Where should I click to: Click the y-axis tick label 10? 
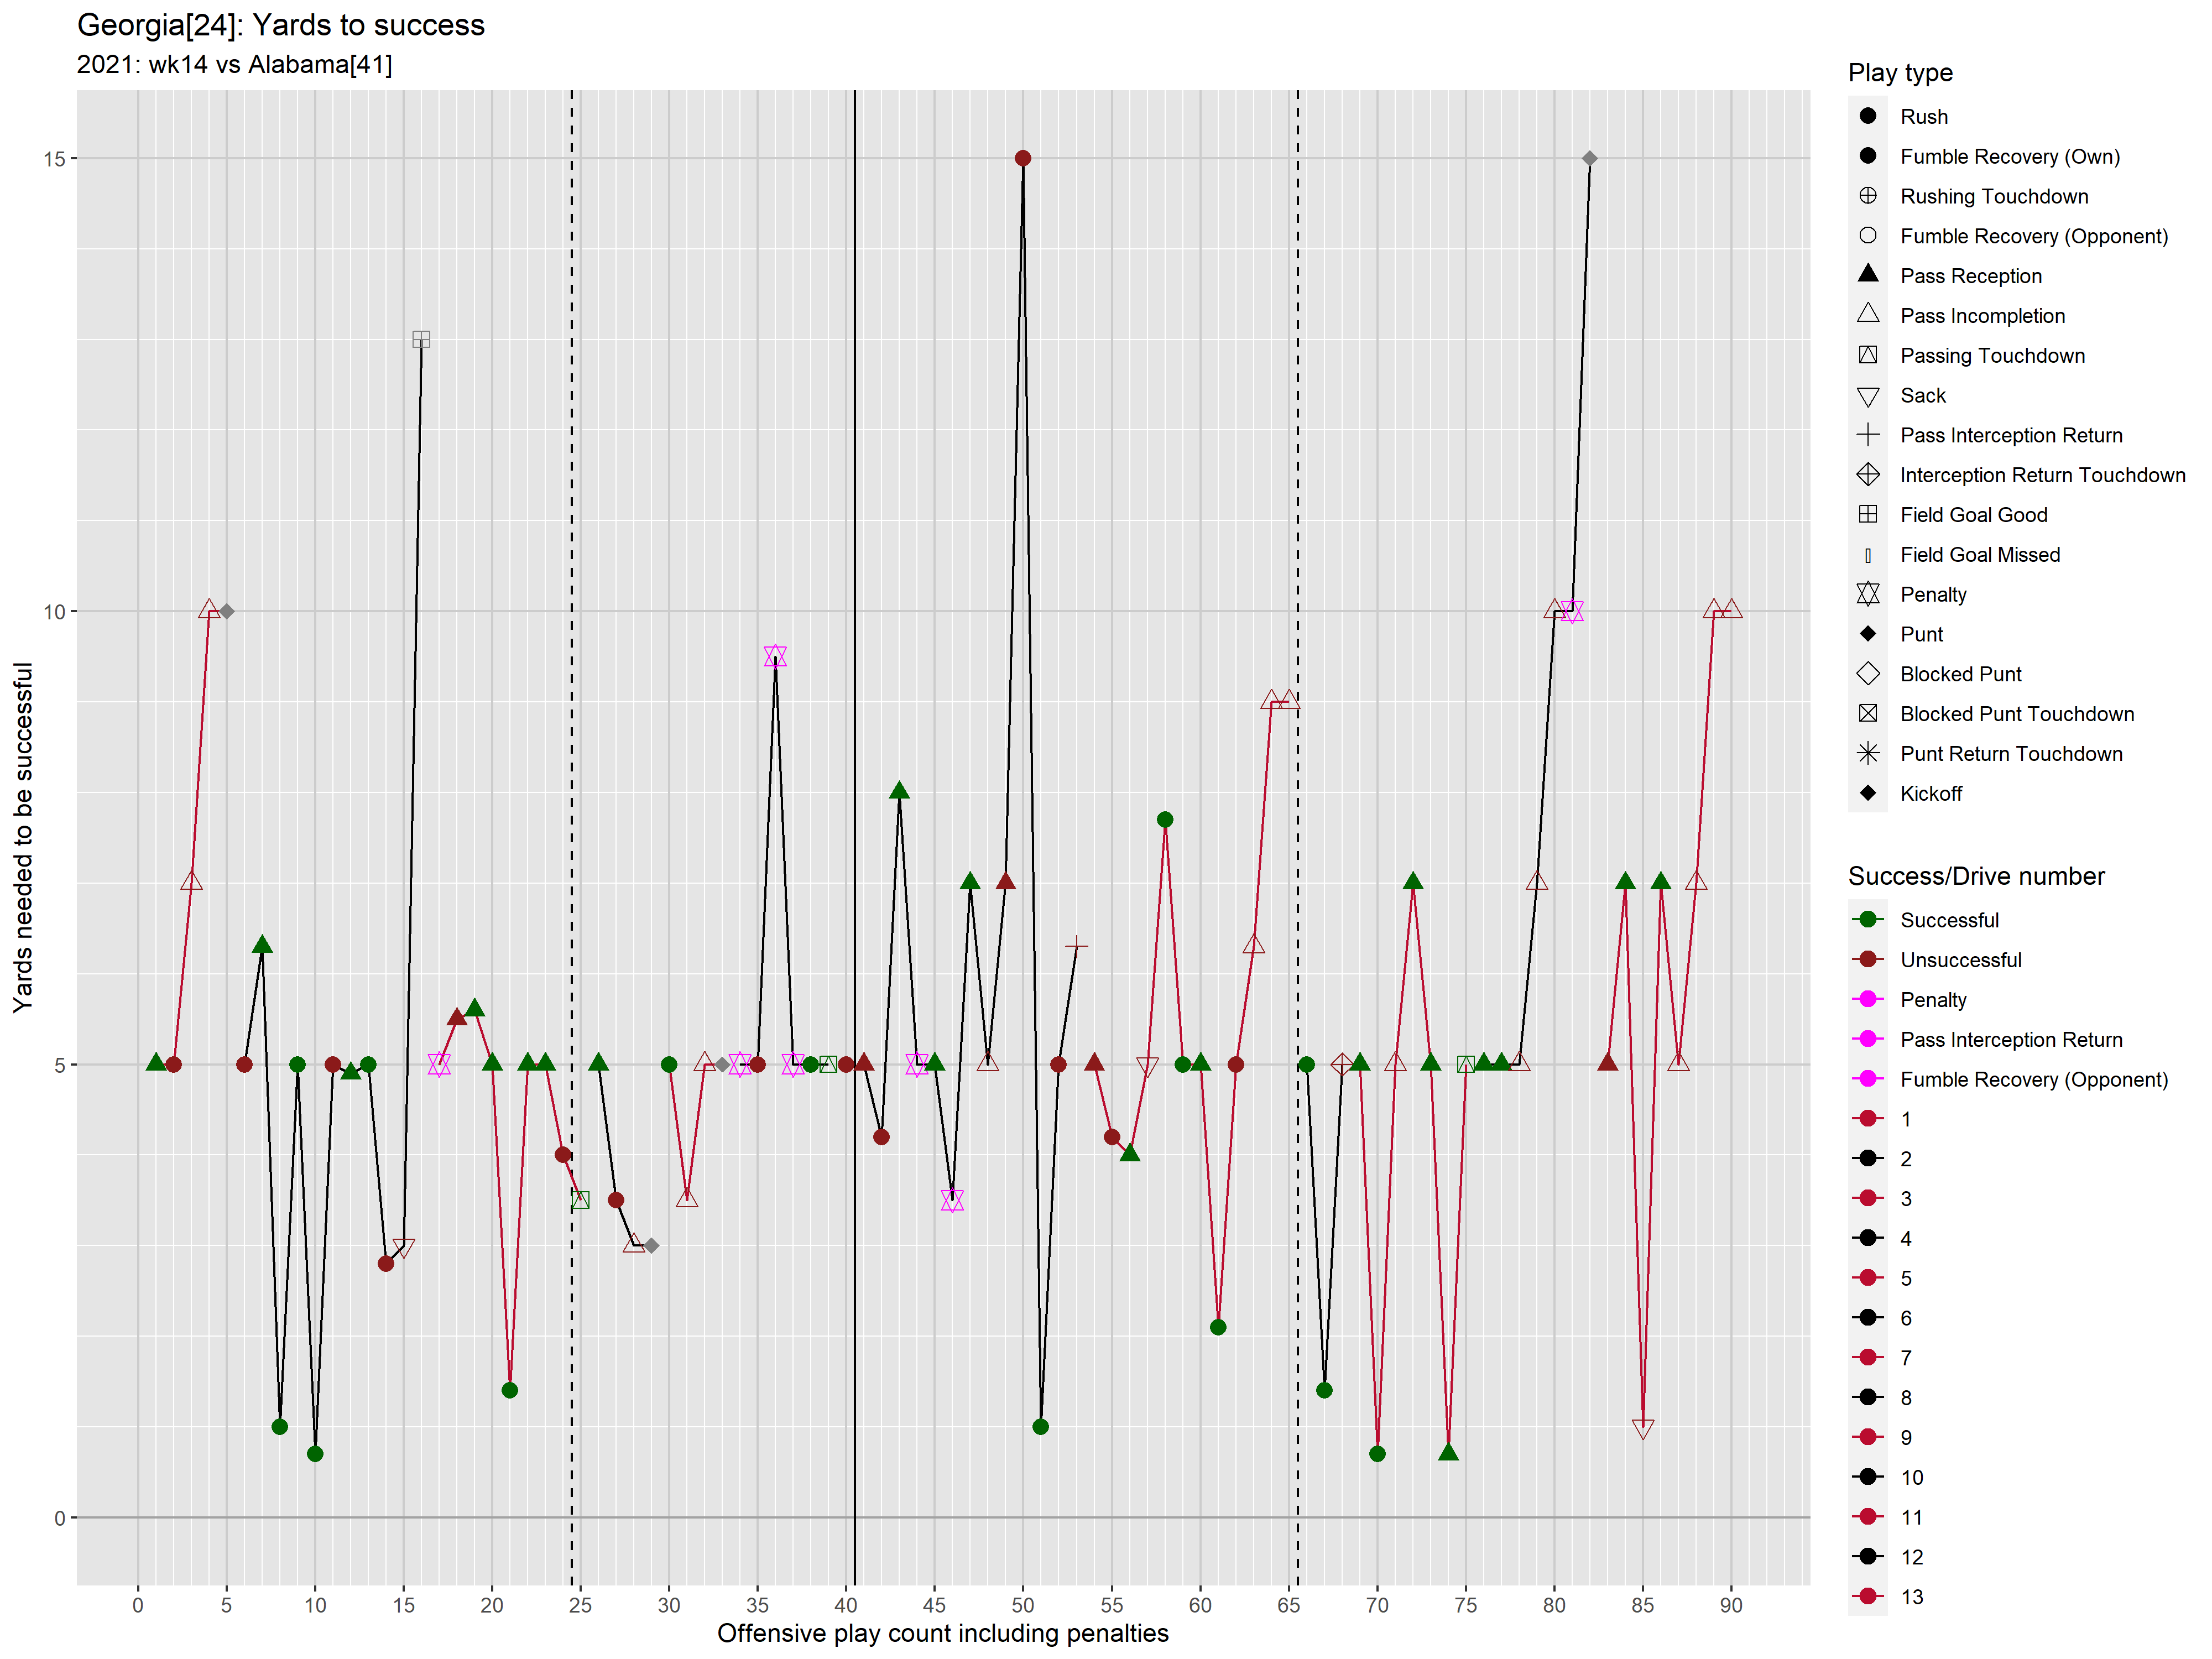54,611
